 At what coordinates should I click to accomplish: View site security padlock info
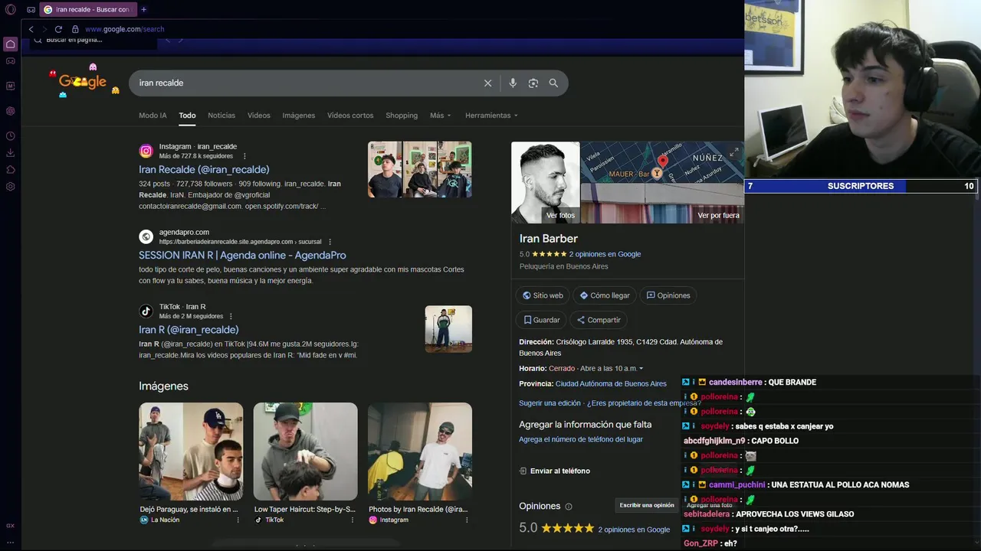click(x=75, y=29)
